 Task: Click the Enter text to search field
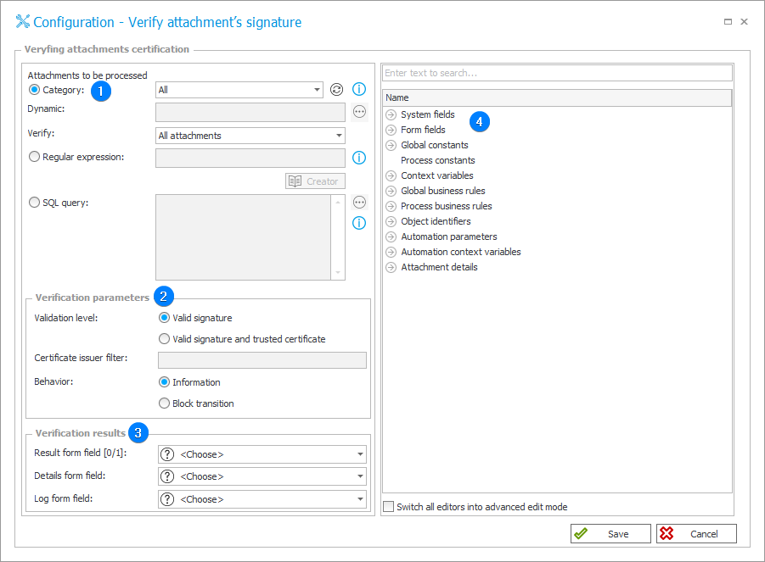point(557,73)
